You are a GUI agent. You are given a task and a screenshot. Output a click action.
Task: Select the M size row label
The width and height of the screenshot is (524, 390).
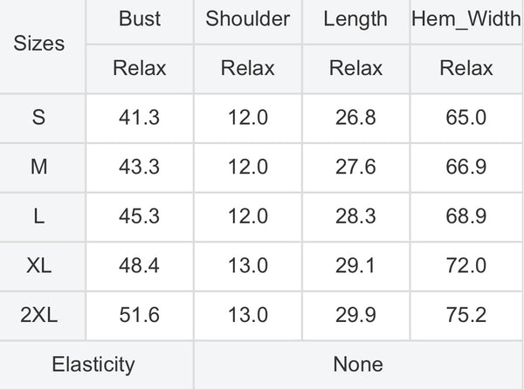(39, 167)
